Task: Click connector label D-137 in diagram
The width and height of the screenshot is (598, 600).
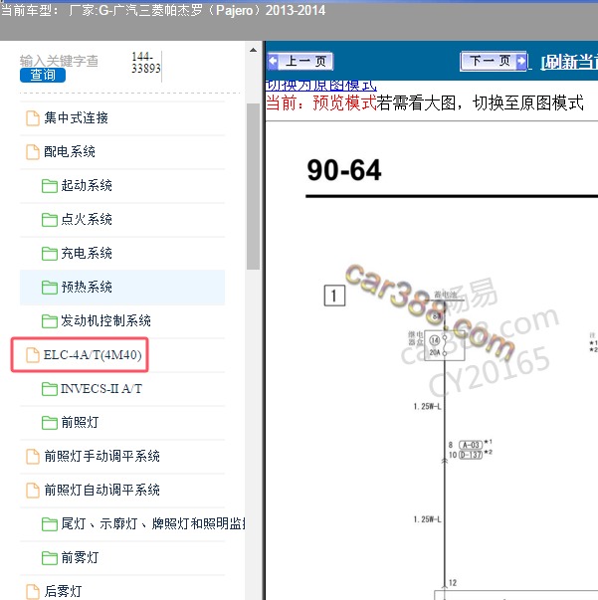Action: pos(471,455)
